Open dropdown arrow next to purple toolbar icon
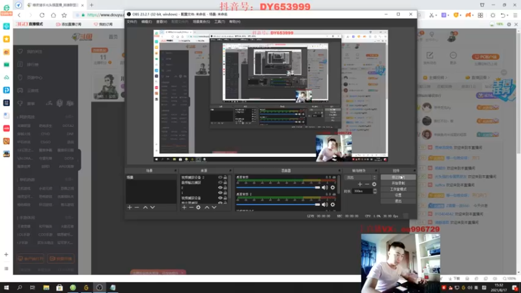The height and width of the screenshot is (293, 521). click(449, 16)
